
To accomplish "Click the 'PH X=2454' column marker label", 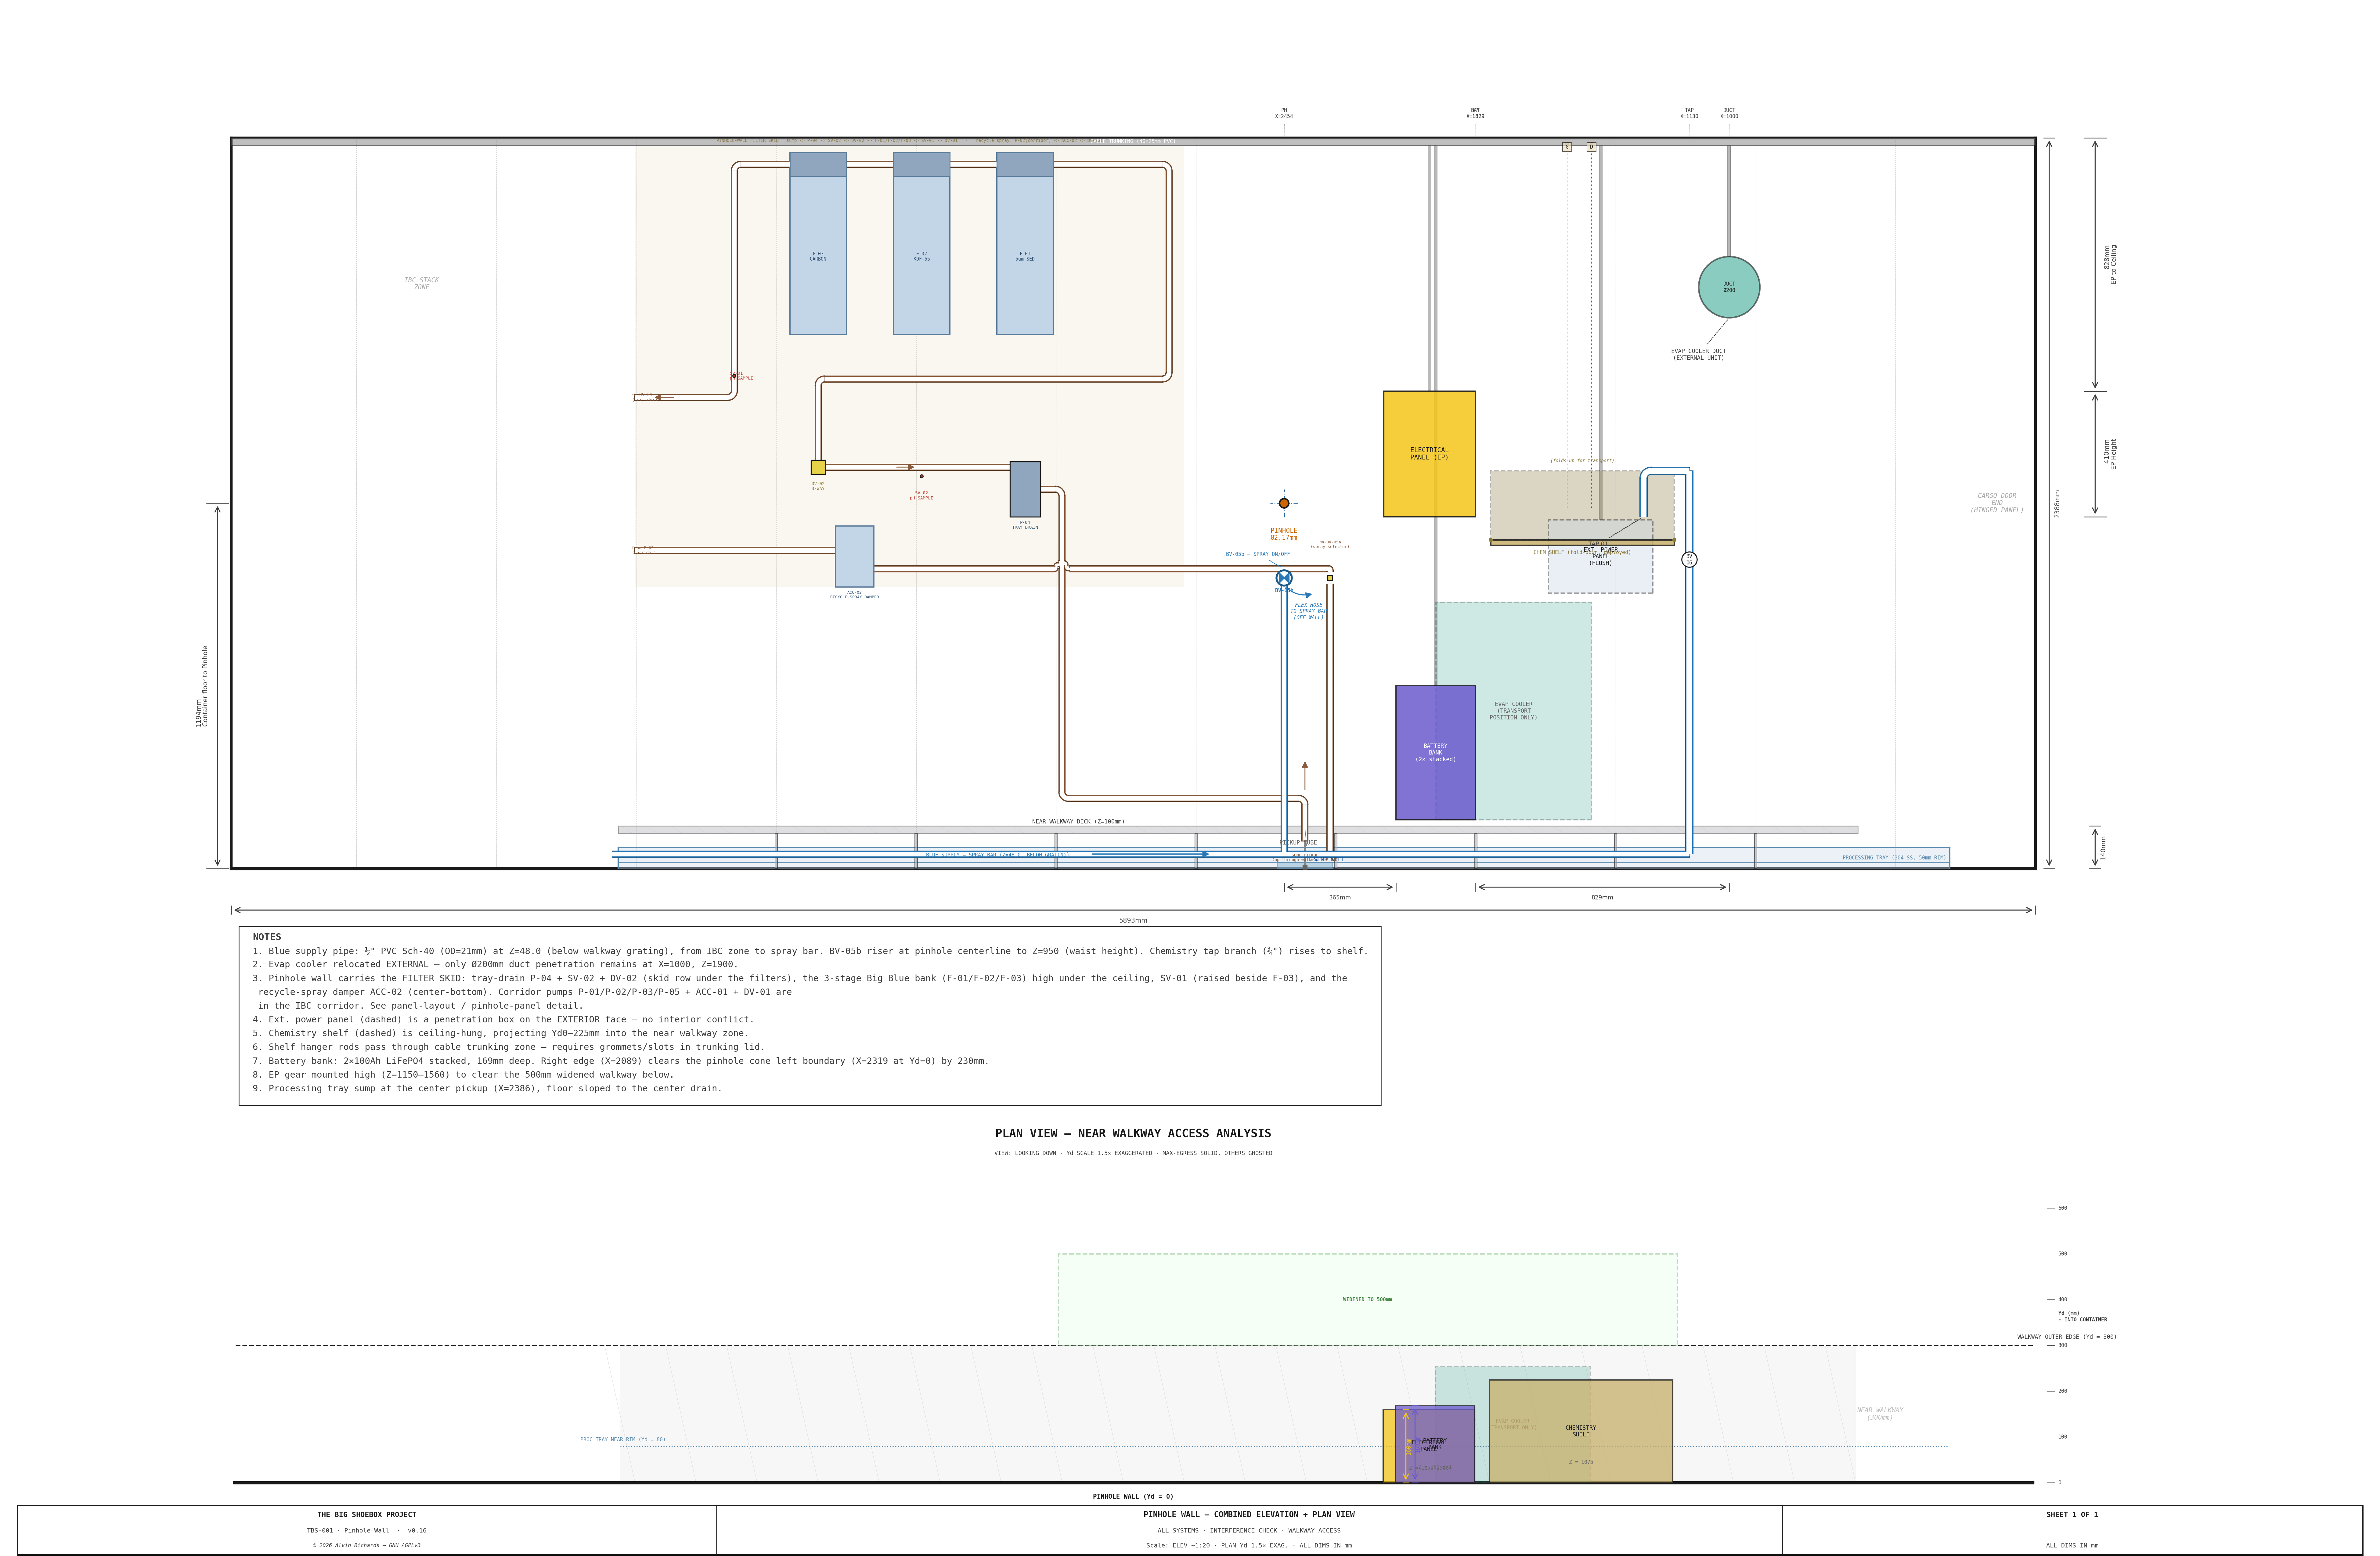I will (1284, 113).
